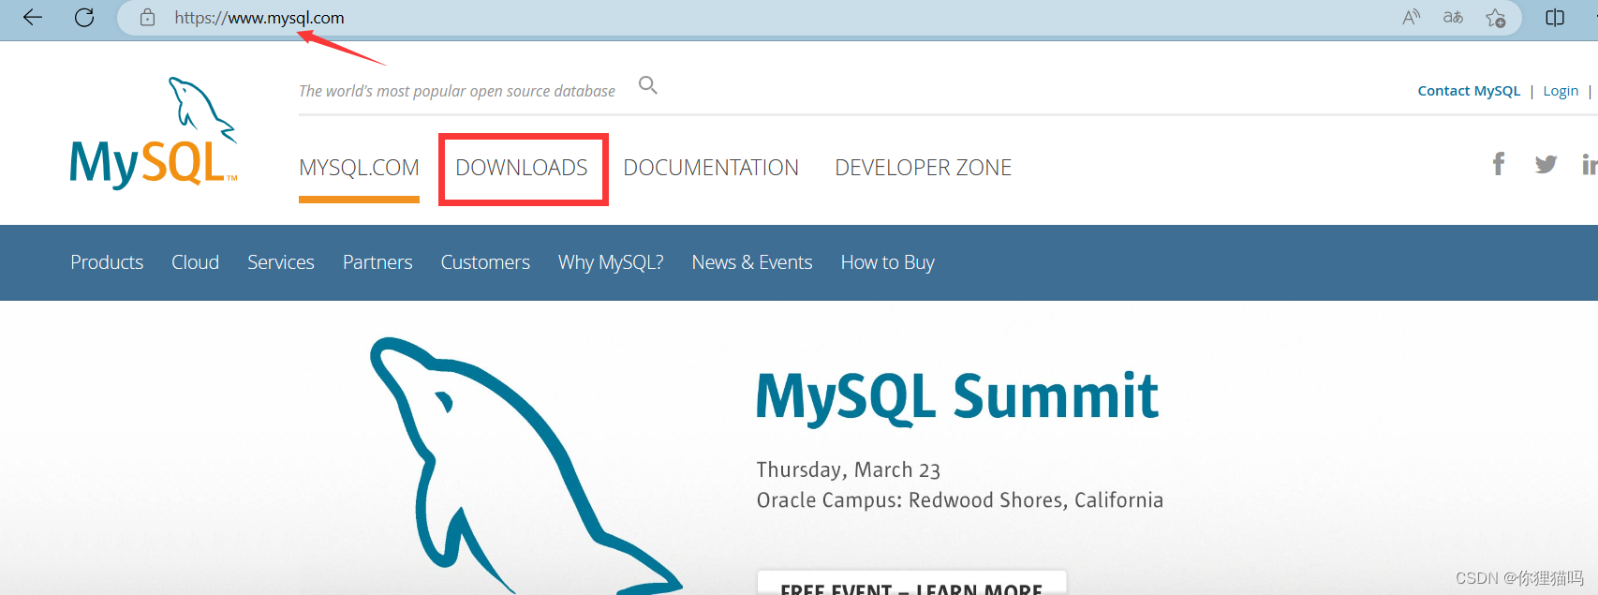This screenshot has width=1598, height=595.
Task: Open the Partners menu item
Action: [377, 262]
